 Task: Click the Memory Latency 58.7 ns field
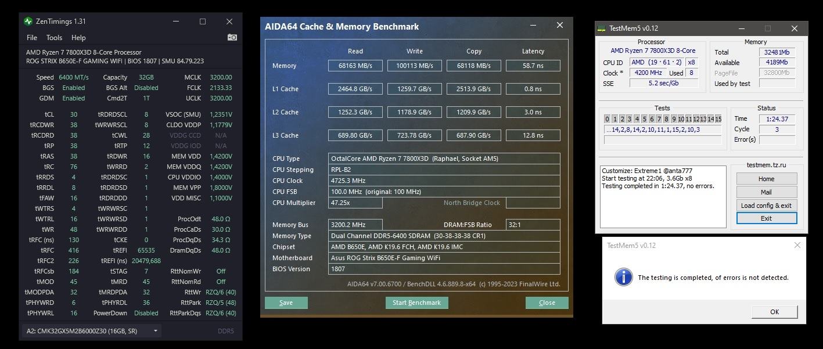[533, 66]
